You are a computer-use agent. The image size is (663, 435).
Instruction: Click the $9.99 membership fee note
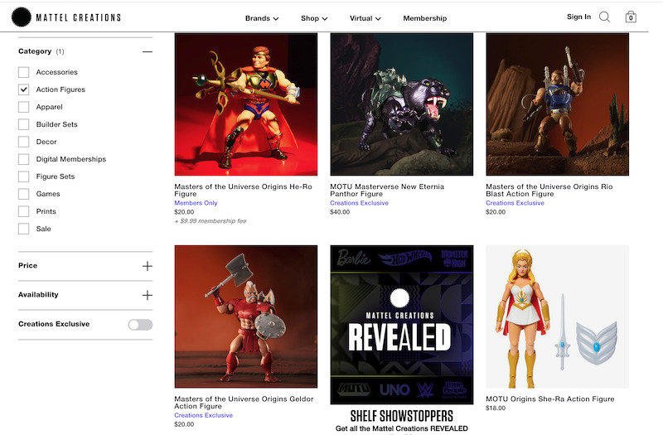coord(211,221)
